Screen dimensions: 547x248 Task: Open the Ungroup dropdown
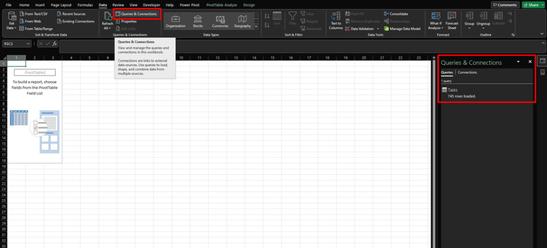point(484,21)
